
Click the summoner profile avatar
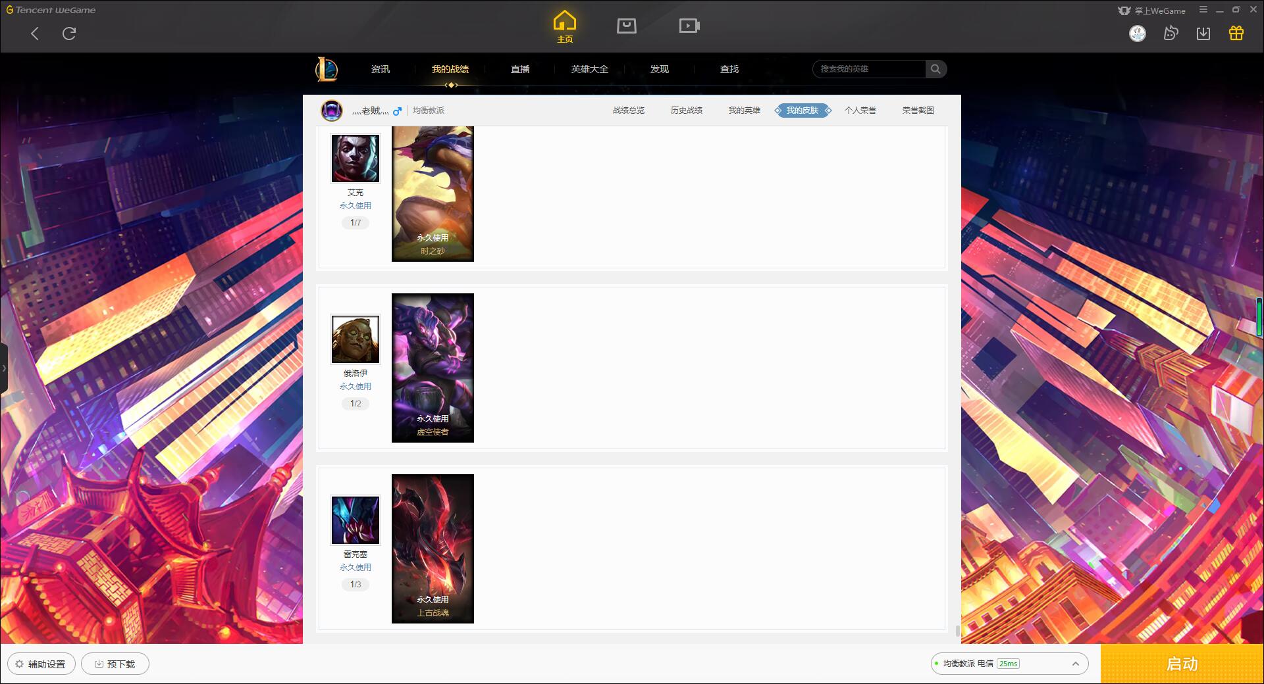point(332,110)
